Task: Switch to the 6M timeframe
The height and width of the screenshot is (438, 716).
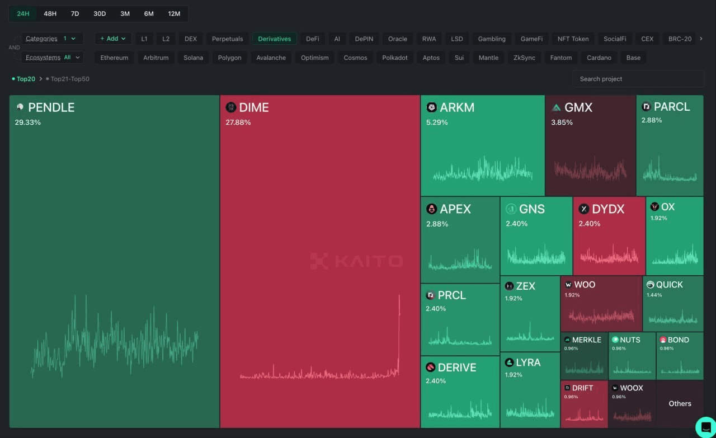Action: pos(149,13)
